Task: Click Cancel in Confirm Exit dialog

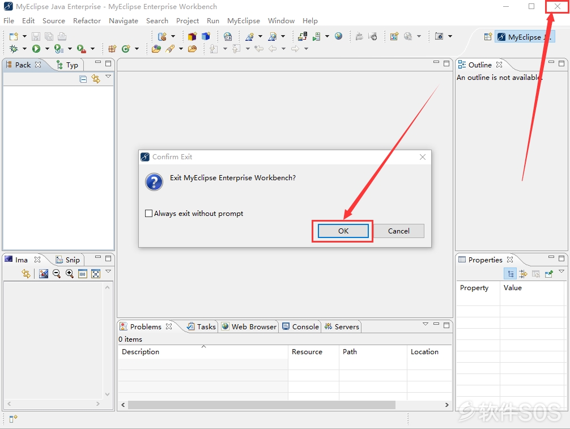Action: [x=399, y=231]
